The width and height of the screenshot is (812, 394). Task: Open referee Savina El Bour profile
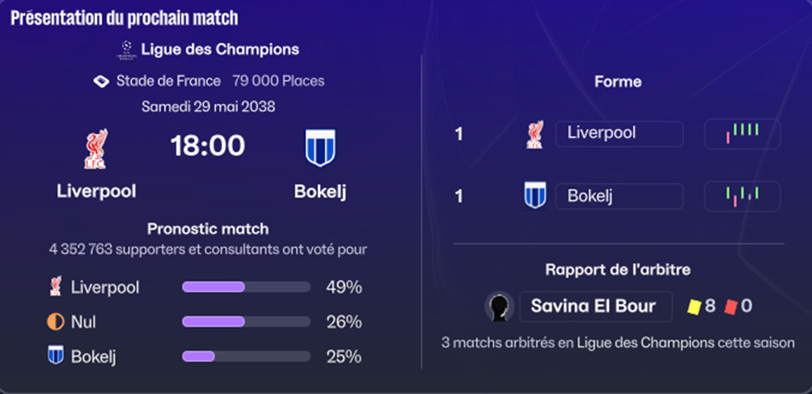pos(596,307)
